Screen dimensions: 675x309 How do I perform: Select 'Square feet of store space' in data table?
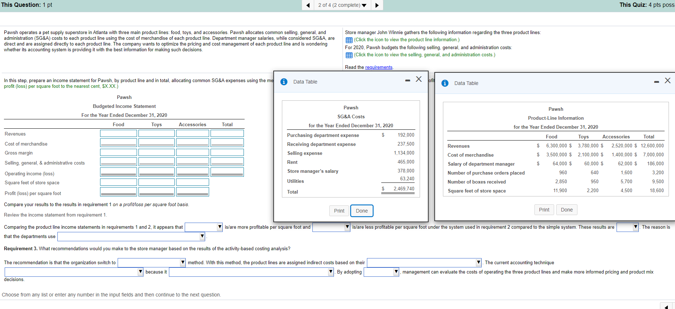pos(477,191)
